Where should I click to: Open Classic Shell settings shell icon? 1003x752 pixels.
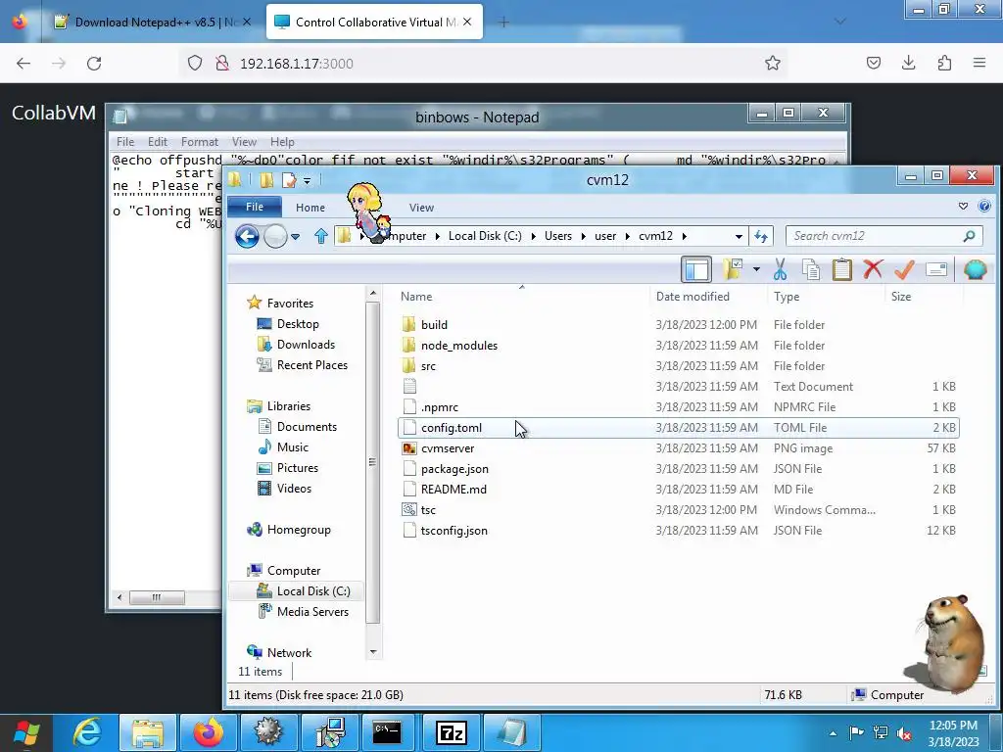[x=975, y=269]
